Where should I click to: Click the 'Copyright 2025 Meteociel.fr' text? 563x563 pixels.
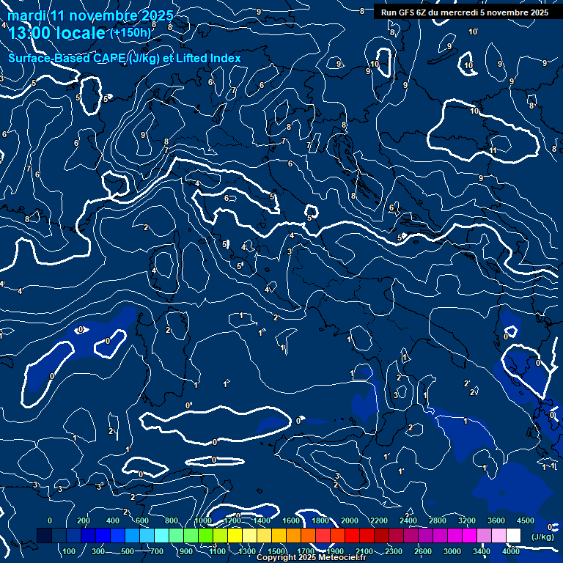click(x=312, y=557)
